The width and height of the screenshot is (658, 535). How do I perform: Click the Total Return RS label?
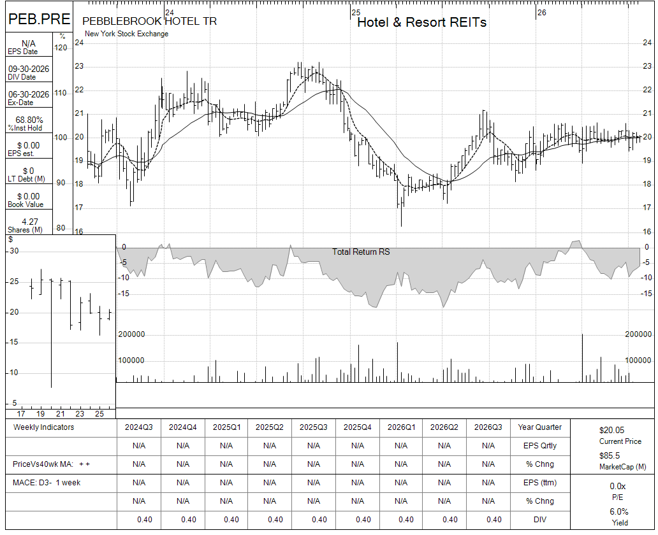361,252
